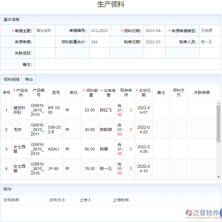Click product code GSB16_2610_2015
Screen dimensions: 222x222
pyautogui.click(x=37, y=149)
